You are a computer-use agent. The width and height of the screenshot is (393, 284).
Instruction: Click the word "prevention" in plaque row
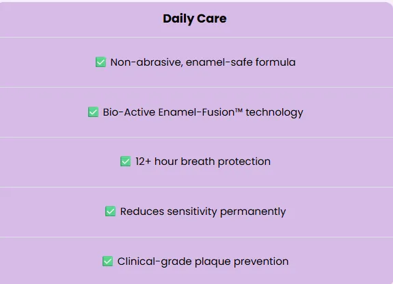point(261,262)
